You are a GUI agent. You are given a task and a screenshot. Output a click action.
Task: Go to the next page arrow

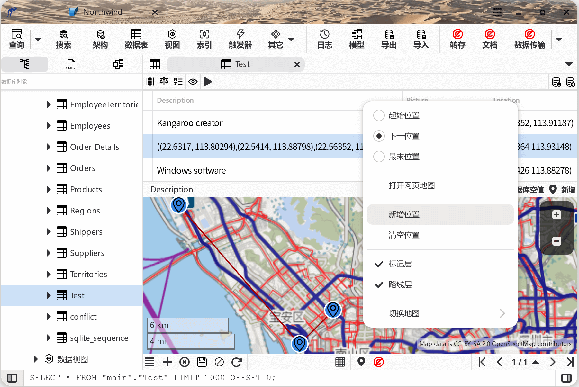pos(553,362)
